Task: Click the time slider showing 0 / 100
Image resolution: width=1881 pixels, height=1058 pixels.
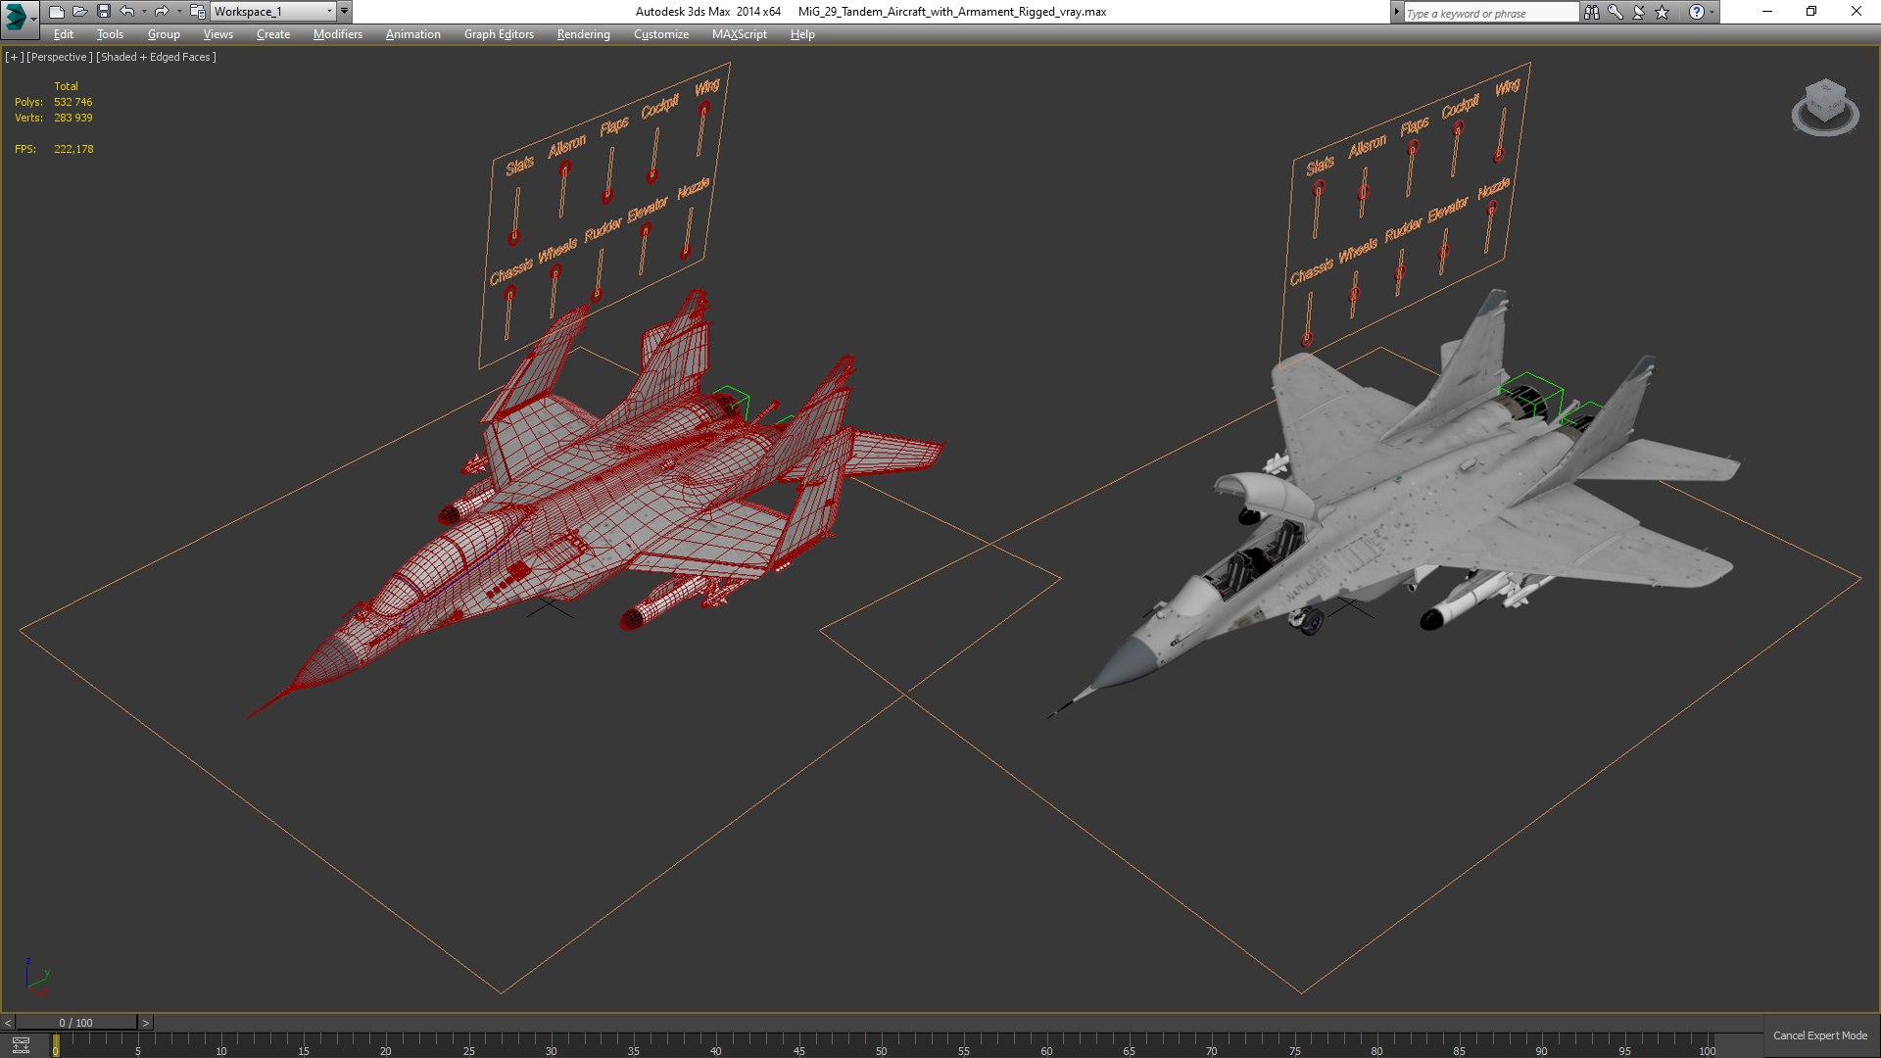Action: tap(76, 1023)
